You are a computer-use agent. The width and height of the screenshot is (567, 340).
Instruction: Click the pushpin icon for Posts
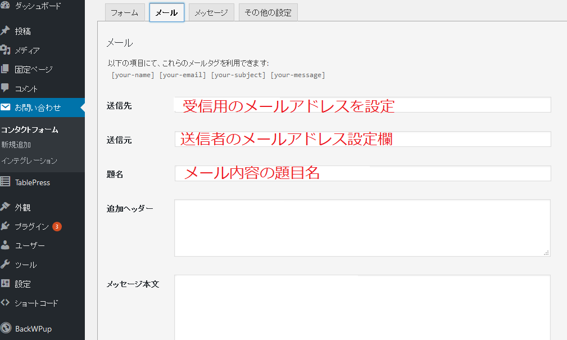(6, 31)
